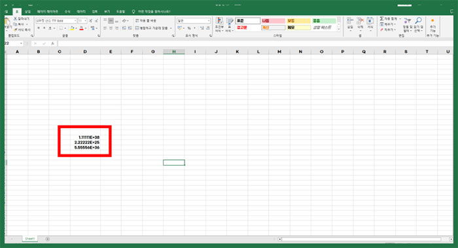This screenshot has height=248, width=458.
Task: Toggle align text left
Action: [105, 28]
